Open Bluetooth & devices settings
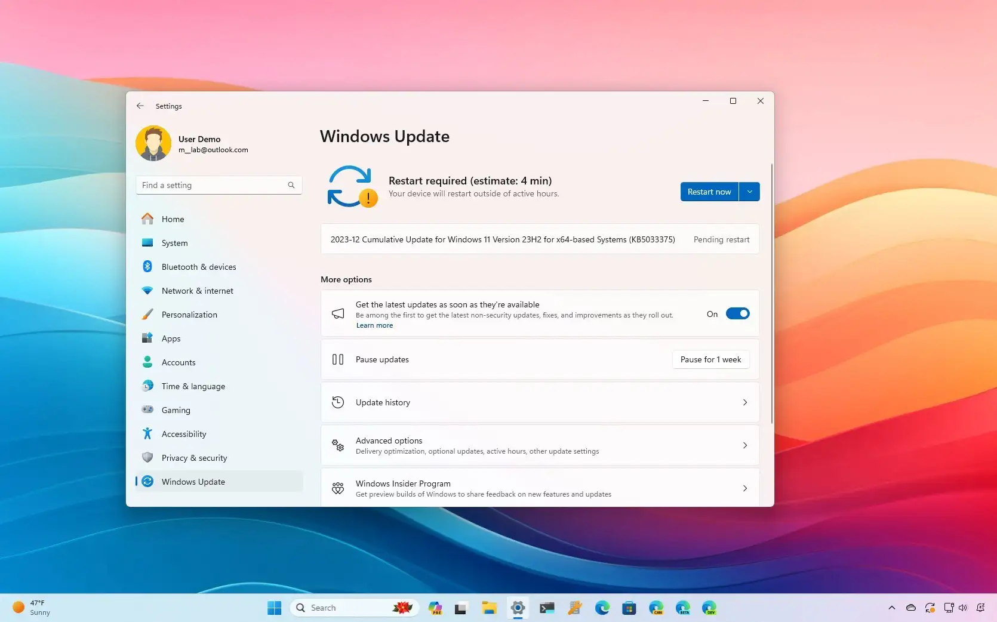The height and width of the screenshot is (622, 997). pos(219,267)
